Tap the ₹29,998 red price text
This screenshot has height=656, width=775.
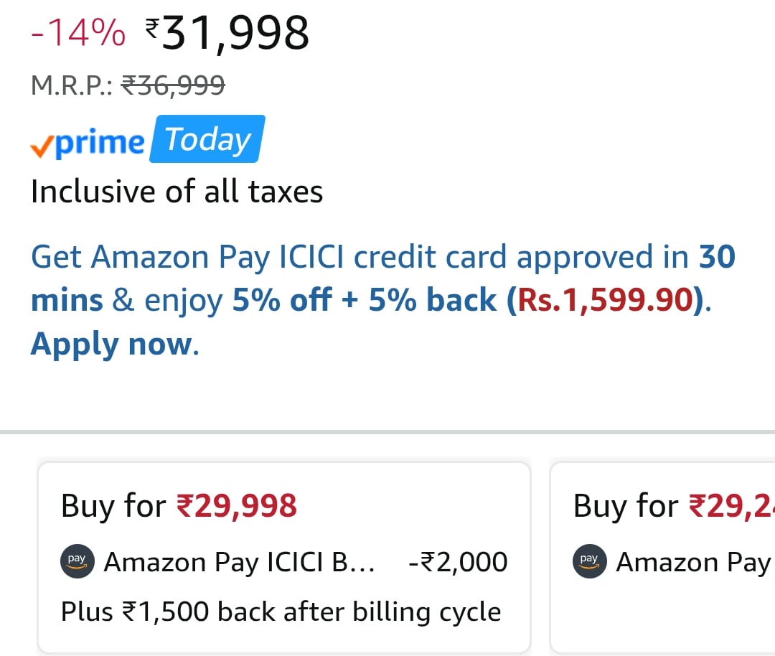[237, 506]
